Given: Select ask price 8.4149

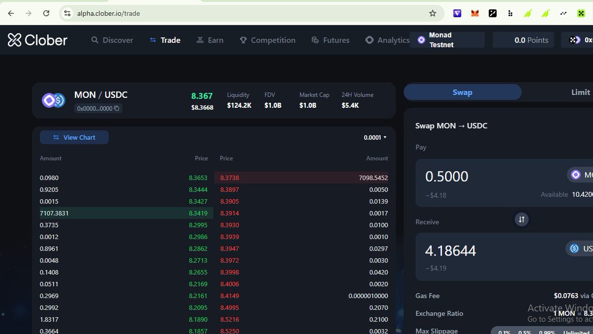Looking at the screenshot, I should 230,296.
